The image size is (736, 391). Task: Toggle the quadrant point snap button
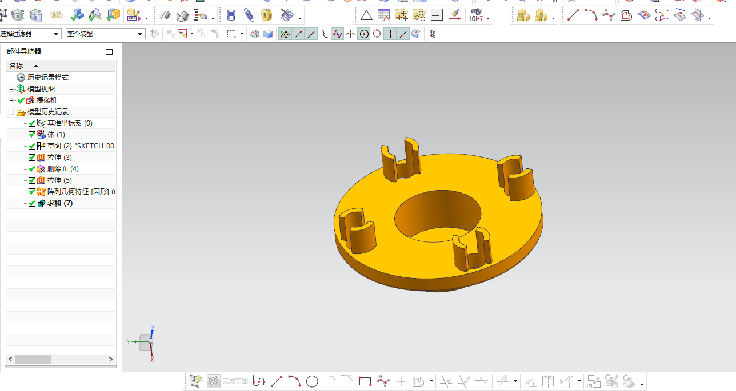coord(377,34)
